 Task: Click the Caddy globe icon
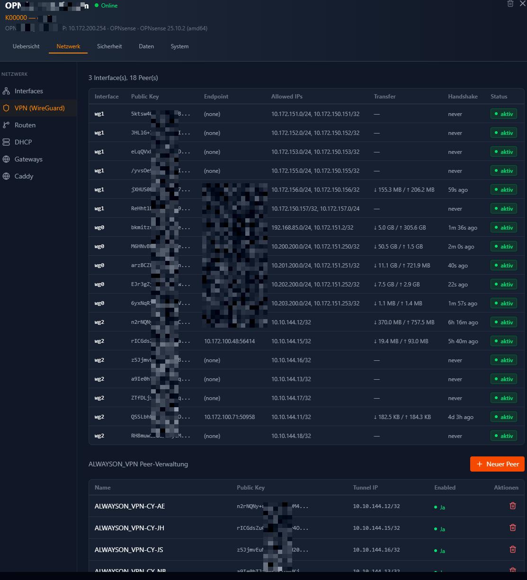coord(6,176)
